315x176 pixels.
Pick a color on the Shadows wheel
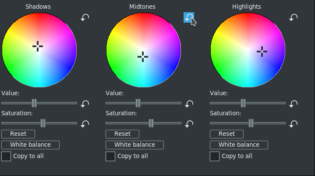click(x=26, y=35)
